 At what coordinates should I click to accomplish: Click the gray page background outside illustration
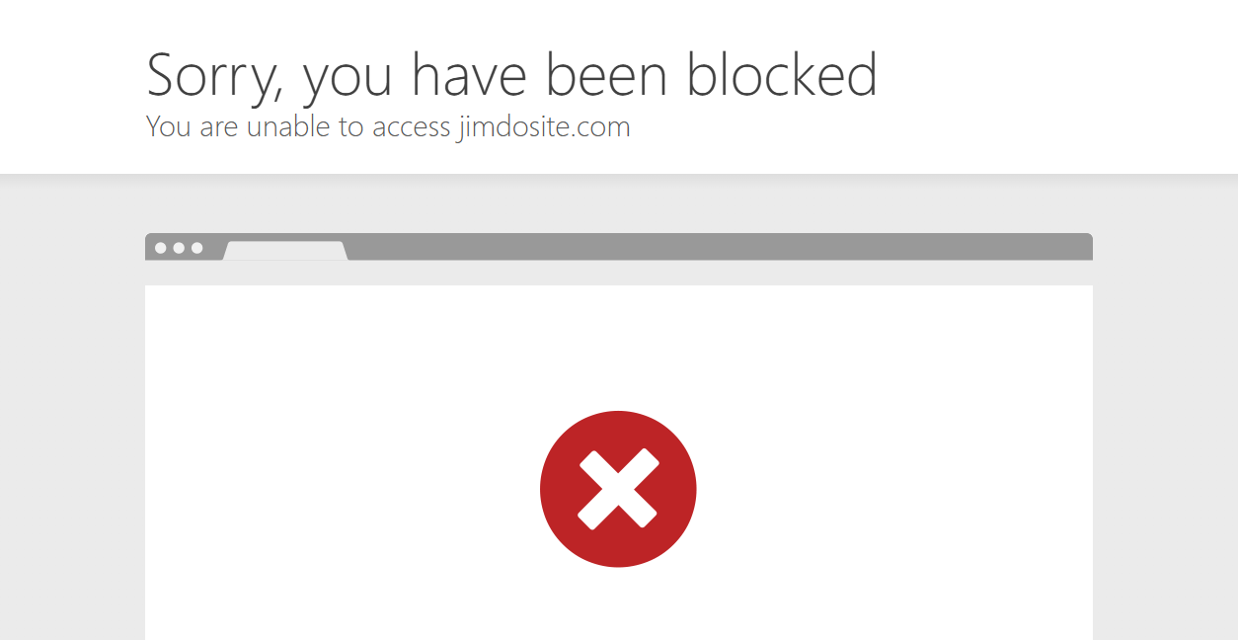click(69, 415)
